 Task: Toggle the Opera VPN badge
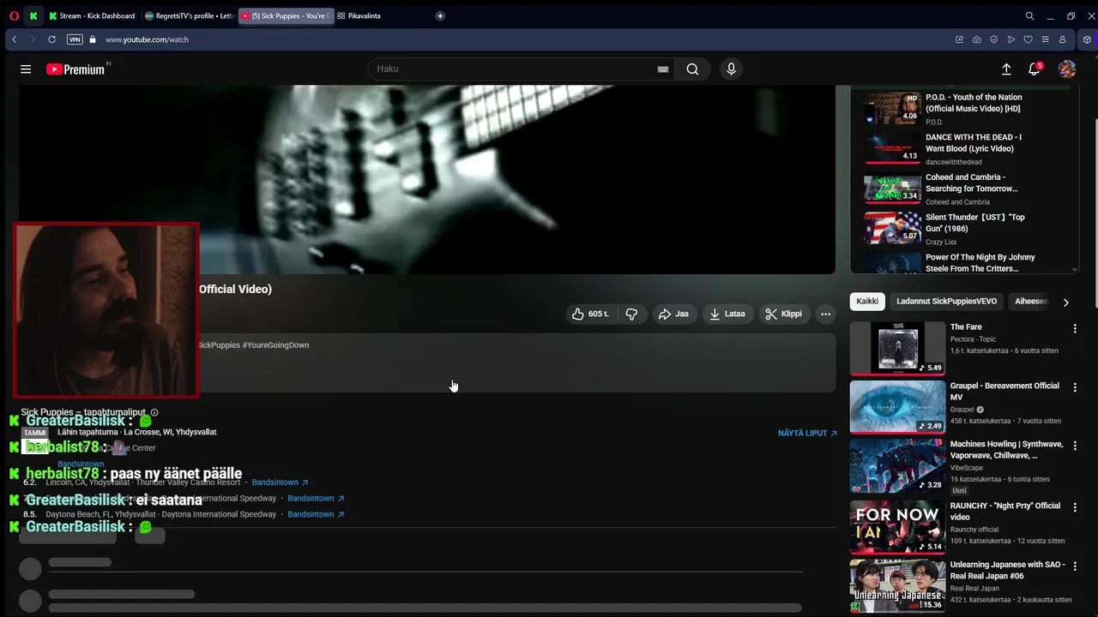click(x=75, y=39)
